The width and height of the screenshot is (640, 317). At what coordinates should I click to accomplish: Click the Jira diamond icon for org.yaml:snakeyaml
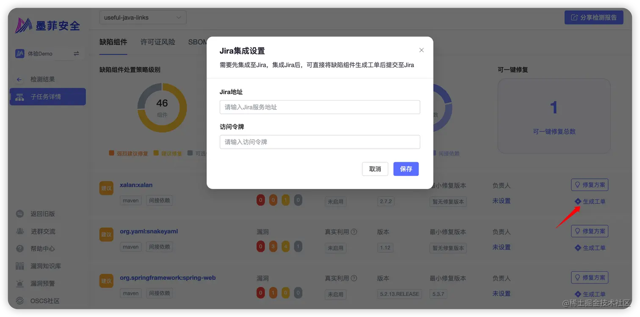pyautogui.click(x=578, y=248)
